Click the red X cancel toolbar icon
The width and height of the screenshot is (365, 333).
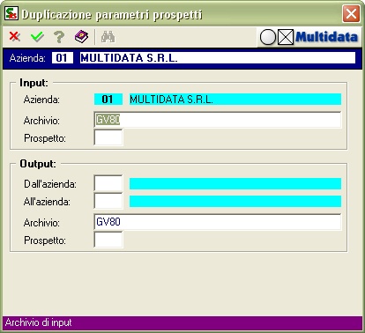[x=15, y=37]
